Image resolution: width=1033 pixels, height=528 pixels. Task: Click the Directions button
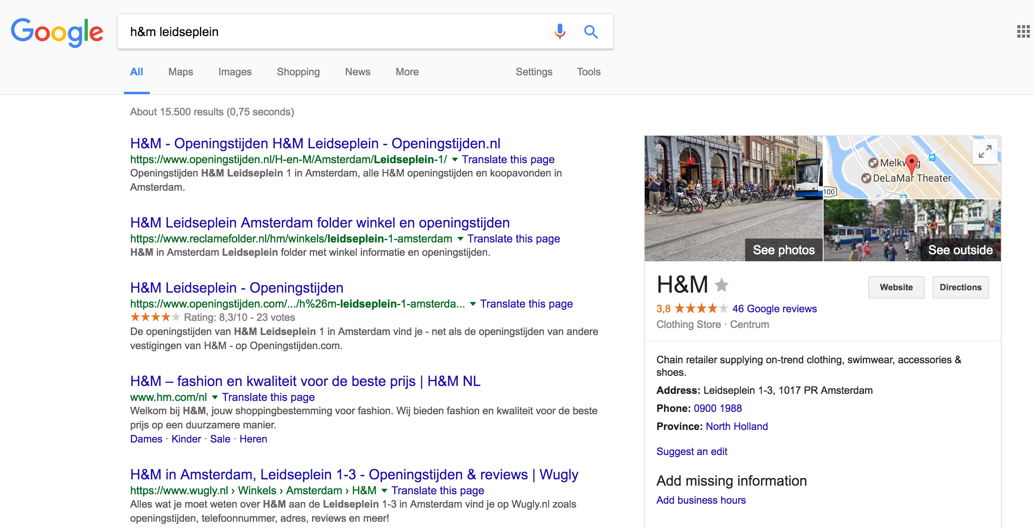tap(960, 287)
